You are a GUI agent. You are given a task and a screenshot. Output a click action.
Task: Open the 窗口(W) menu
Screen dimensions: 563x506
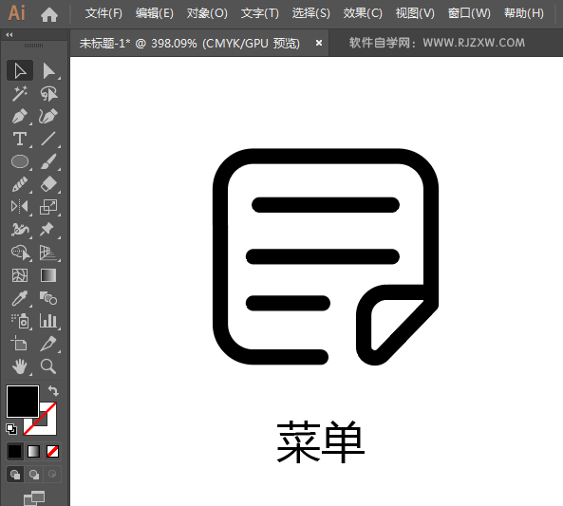click(x=469, y=13)
